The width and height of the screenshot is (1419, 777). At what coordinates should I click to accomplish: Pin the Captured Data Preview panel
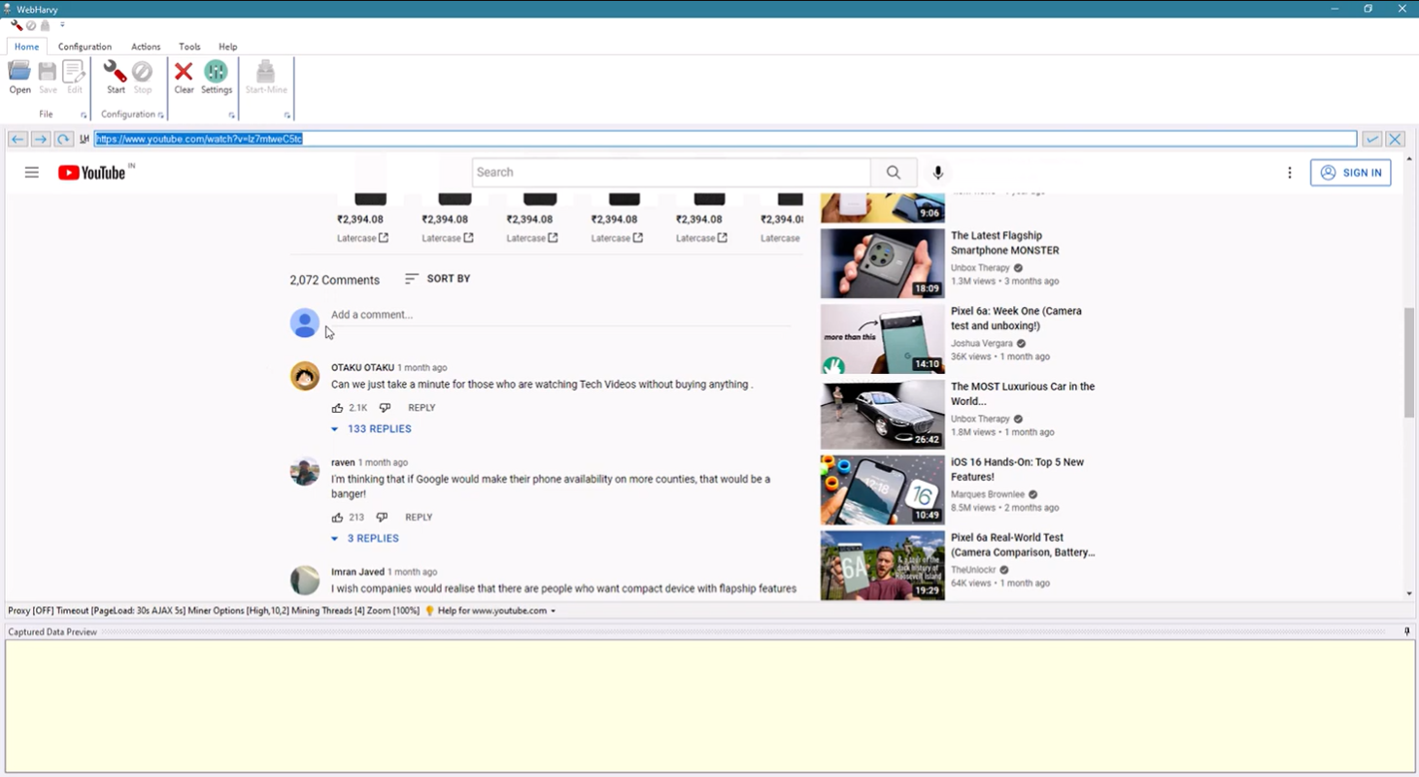[x=1406, y=631]
